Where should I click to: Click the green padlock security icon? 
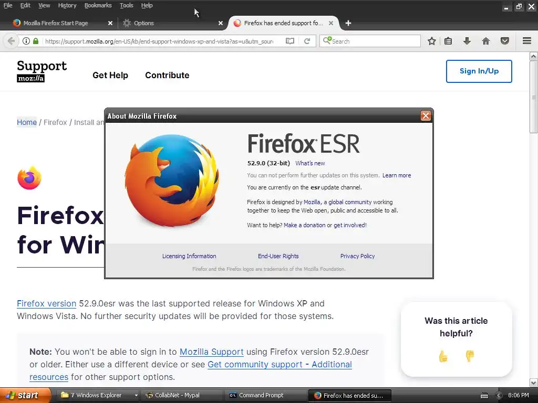(x=36, y=41)
